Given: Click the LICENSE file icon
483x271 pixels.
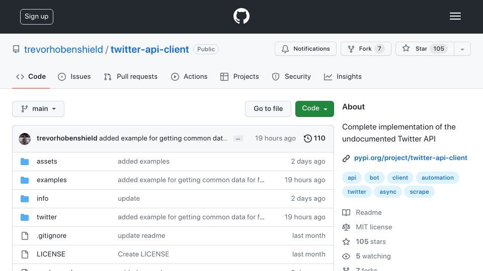Looking at the screenshot, I should pos(25,254).
